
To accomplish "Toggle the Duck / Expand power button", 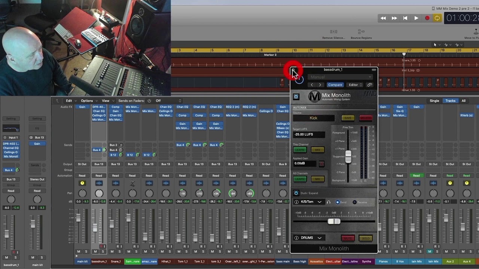I will (296, 193).
